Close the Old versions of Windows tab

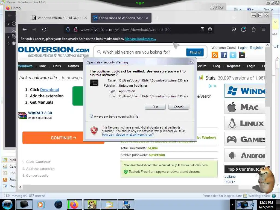147,18
